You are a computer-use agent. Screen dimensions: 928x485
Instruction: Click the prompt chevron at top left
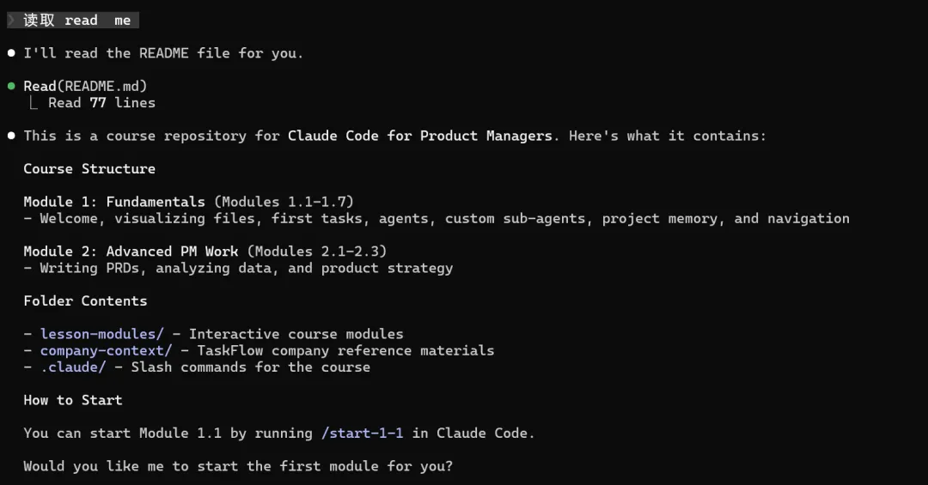click(x=12, y=20)
